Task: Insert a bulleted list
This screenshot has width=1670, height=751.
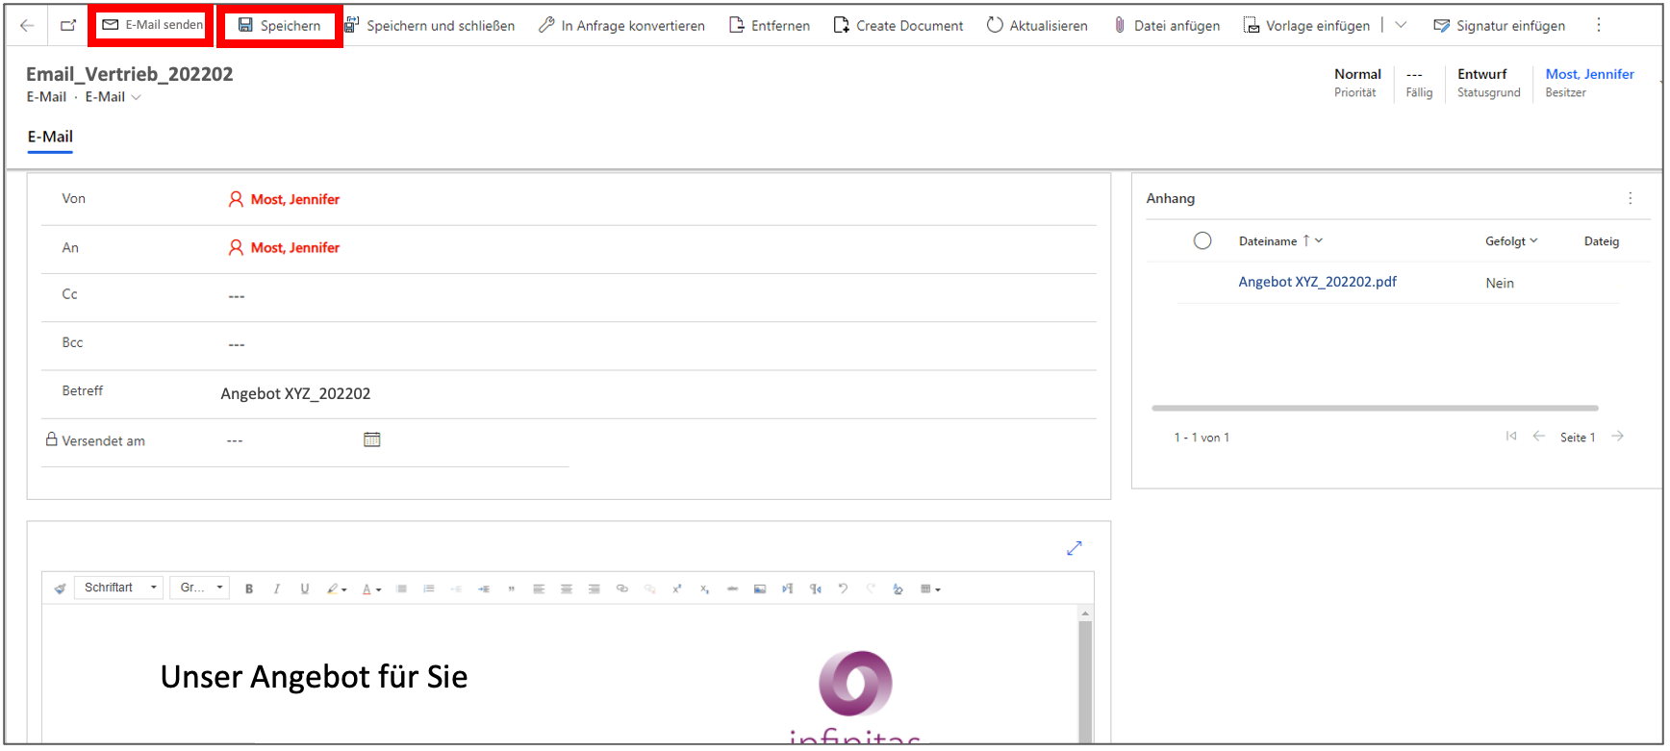Action: [401, 588]
